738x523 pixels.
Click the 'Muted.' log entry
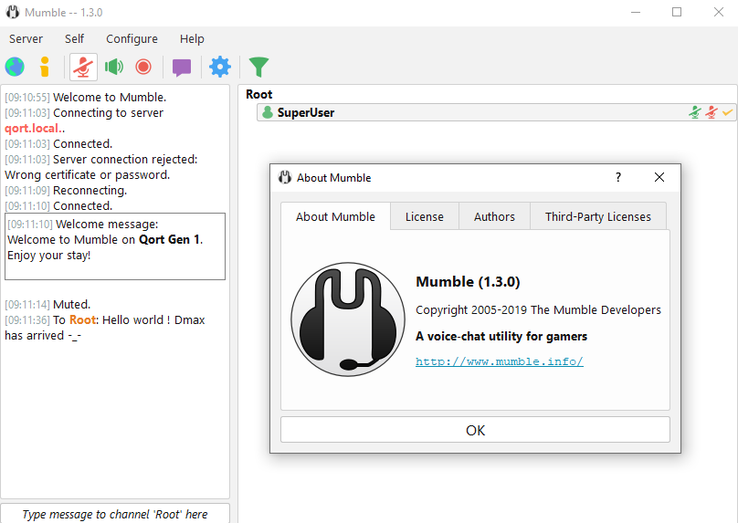tap(71, 304)
